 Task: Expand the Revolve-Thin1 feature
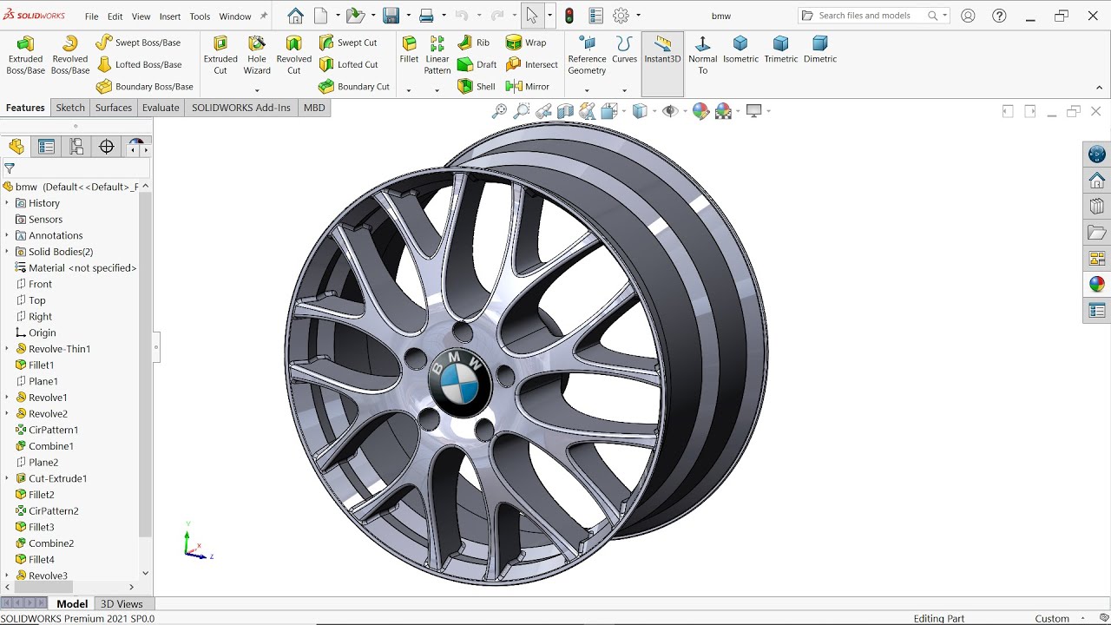(7, 349)
